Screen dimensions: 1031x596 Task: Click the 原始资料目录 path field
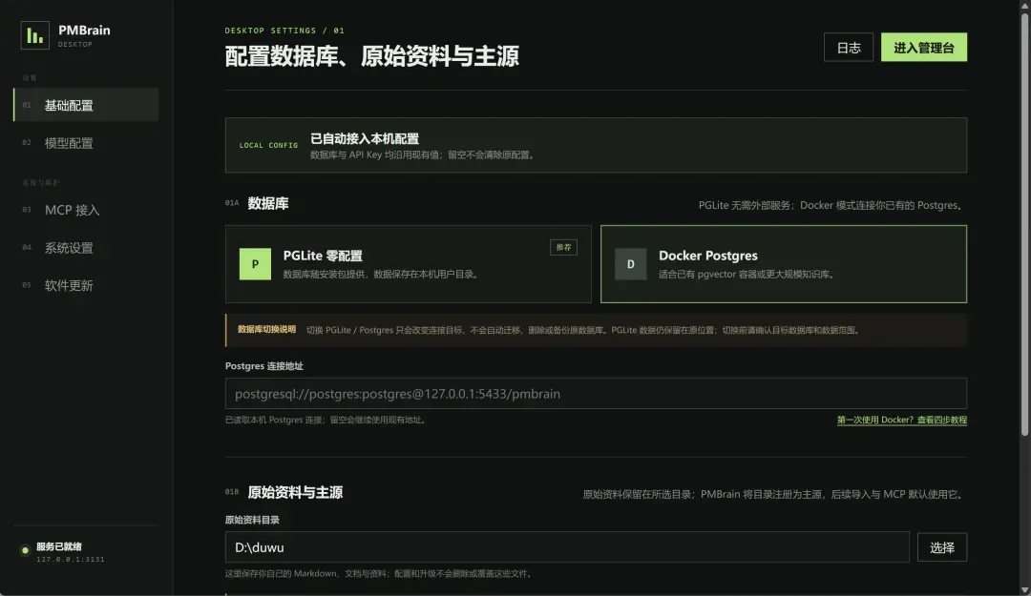click(567, 547)
